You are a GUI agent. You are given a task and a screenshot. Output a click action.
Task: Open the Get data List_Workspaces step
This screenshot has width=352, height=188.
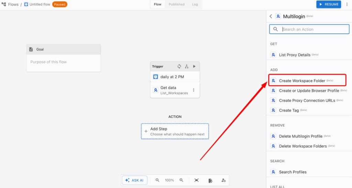[x=175, y=90]
